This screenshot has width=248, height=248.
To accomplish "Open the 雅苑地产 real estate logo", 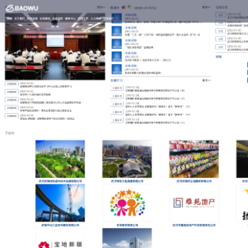I will (194, 203).
